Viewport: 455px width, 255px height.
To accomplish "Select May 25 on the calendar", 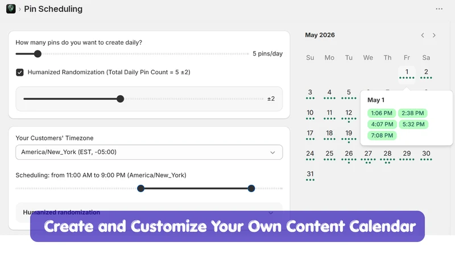I will (x=329, y=155).
